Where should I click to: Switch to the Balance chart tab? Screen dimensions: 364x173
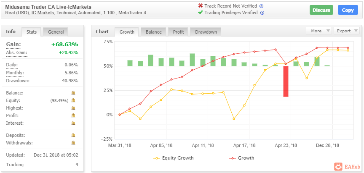153,32
